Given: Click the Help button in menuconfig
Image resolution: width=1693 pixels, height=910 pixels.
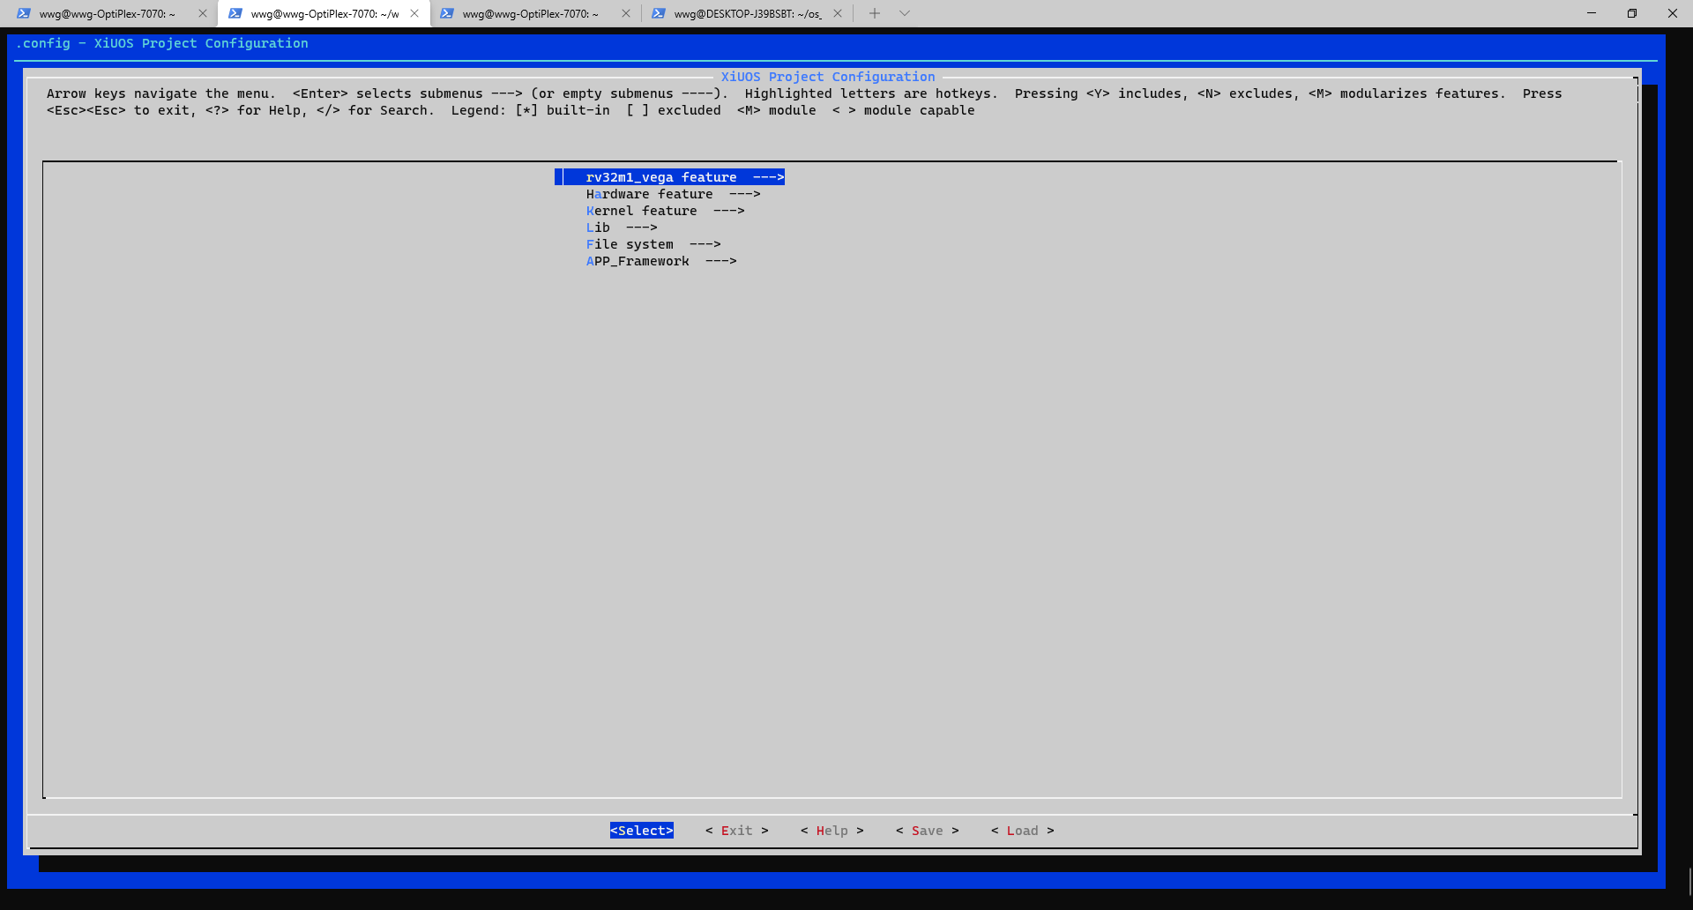Looking at the screenshot, I should (832, 831).
